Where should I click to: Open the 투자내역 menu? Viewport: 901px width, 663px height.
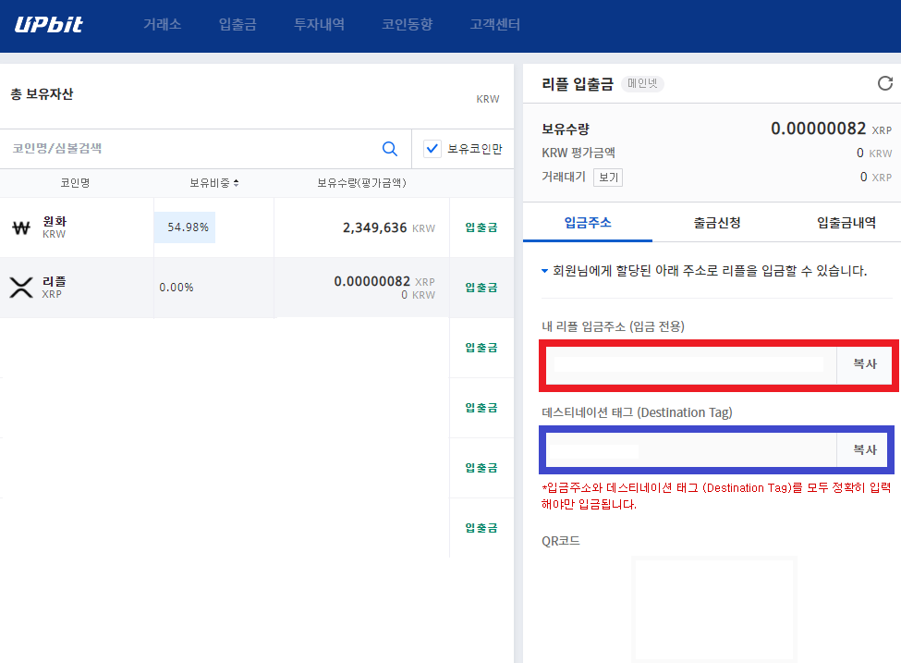[319, 24]
